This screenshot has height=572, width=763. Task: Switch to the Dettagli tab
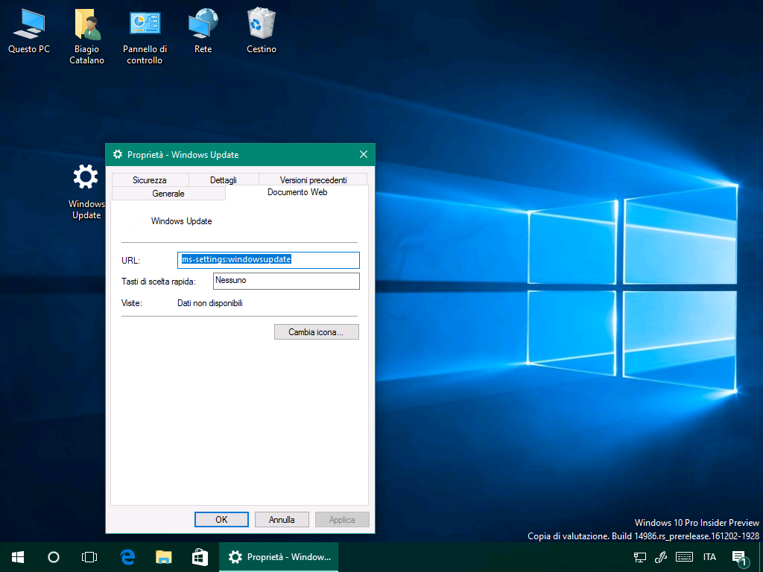pyautogui.click(x=224, y=180)
